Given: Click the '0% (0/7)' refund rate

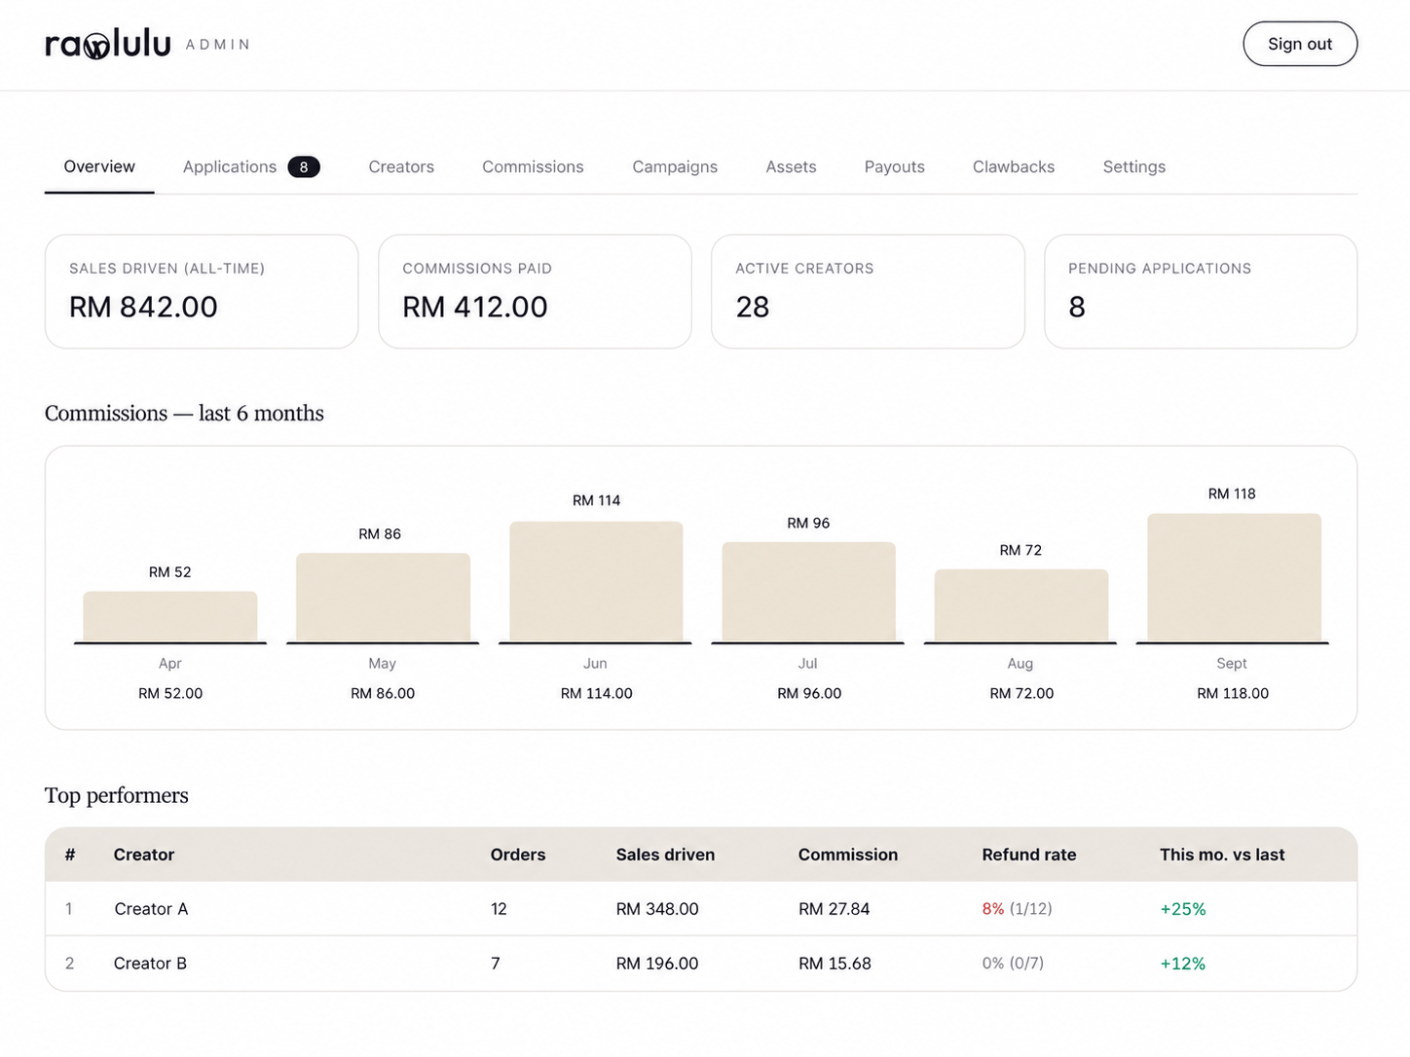Looking at the screenshot, I should coord(1013,964).
